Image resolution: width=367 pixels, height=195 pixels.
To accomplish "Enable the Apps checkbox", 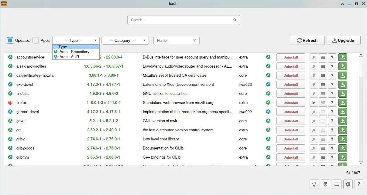I will click(x=36, y=40).
